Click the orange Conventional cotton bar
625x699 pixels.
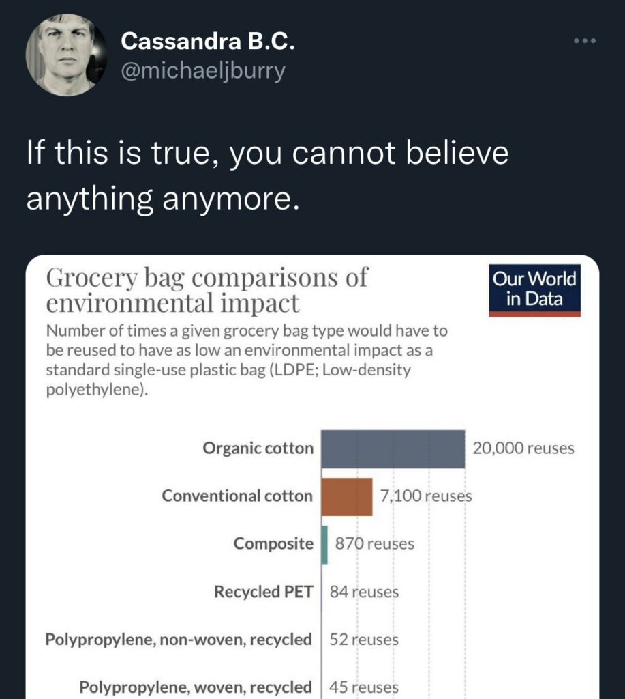pyautogui.click(x=347, y=496)
